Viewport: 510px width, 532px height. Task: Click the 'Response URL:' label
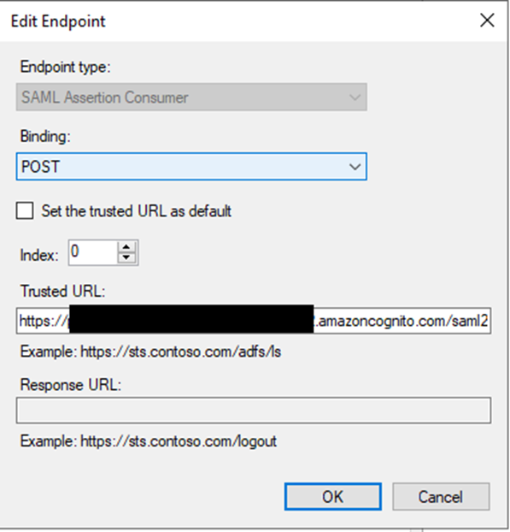click(71, 385)
